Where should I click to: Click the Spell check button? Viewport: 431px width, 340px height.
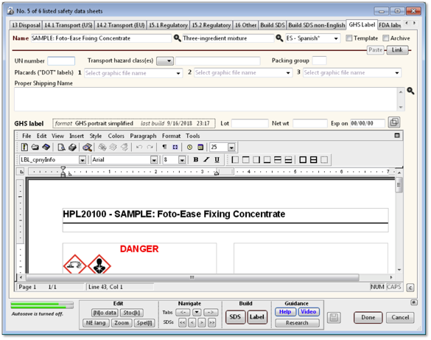144,323
